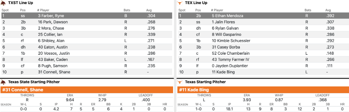This screenshot has width=349, height=112.
Task: Select Ethan Mendoza row in TEX lineup
Action: [263, 16]
